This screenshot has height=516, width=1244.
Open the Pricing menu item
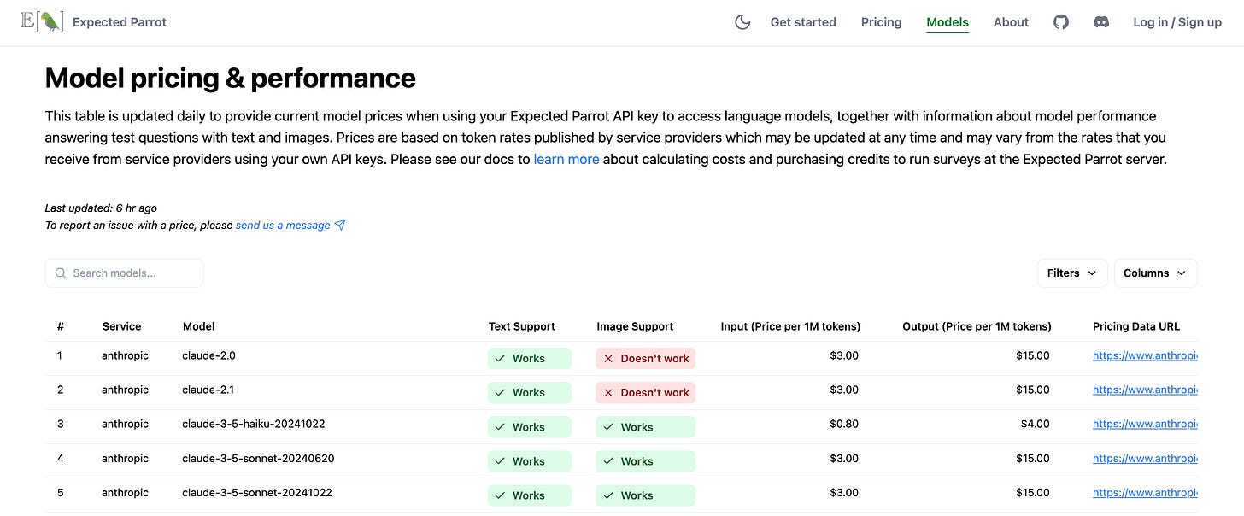pyautogui.click(x=881, y=22)
